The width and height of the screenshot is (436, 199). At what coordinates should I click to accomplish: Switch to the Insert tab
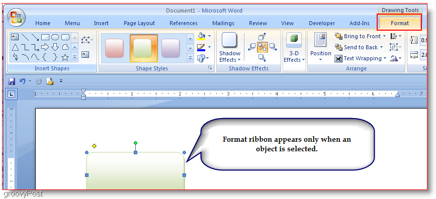[x=101, y=23]
